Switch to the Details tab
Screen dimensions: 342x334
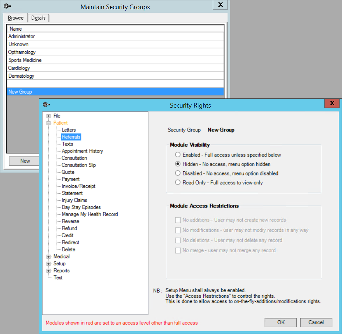pos(38,18)
